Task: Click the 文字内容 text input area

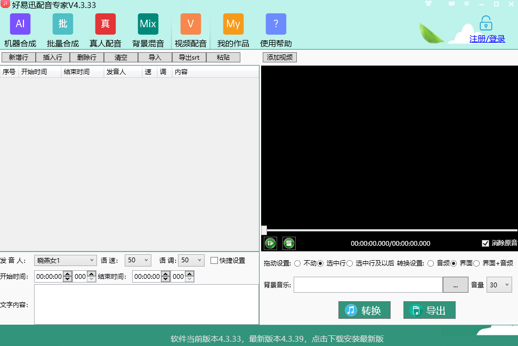Action: (146, 304)
